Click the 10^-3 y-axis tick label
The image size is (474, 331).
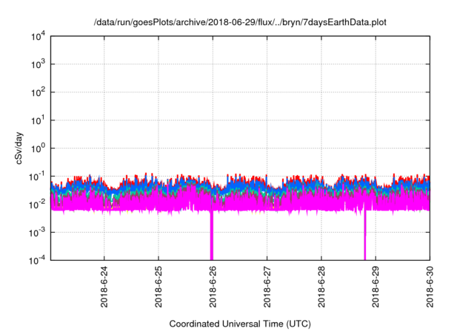[x=36, y=233]
